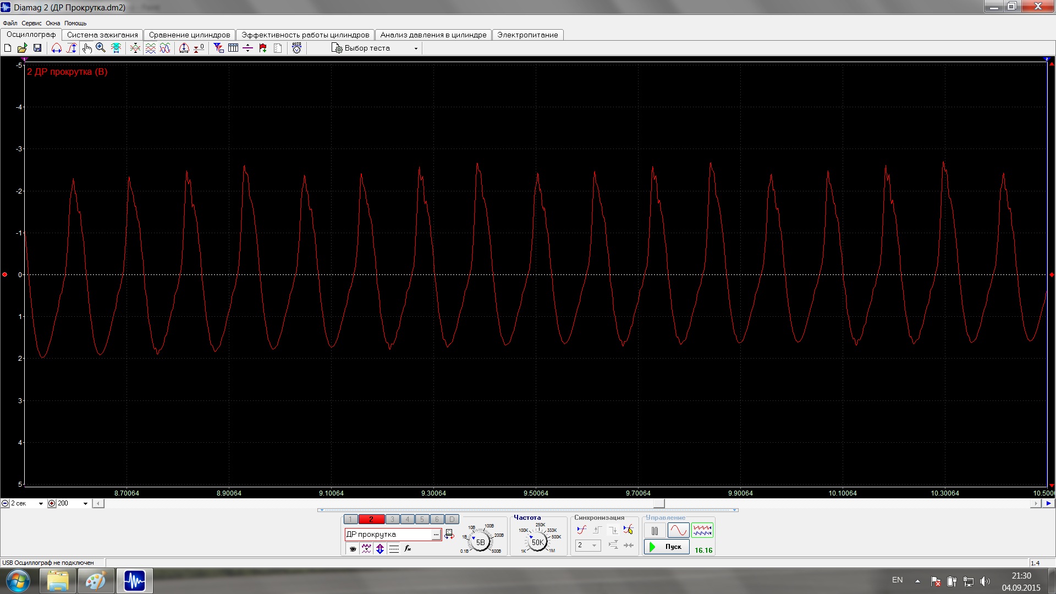Select the Осциллограф tab
The height and width of the screenshot is (594, 1056).
[31, 34]
